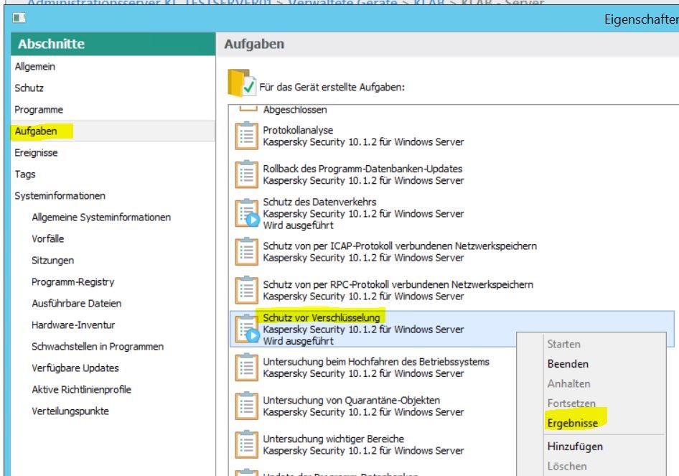The image size is (679, 476).
Task: Click the Protokollanalyse task icon
Action: click(246, 135)
